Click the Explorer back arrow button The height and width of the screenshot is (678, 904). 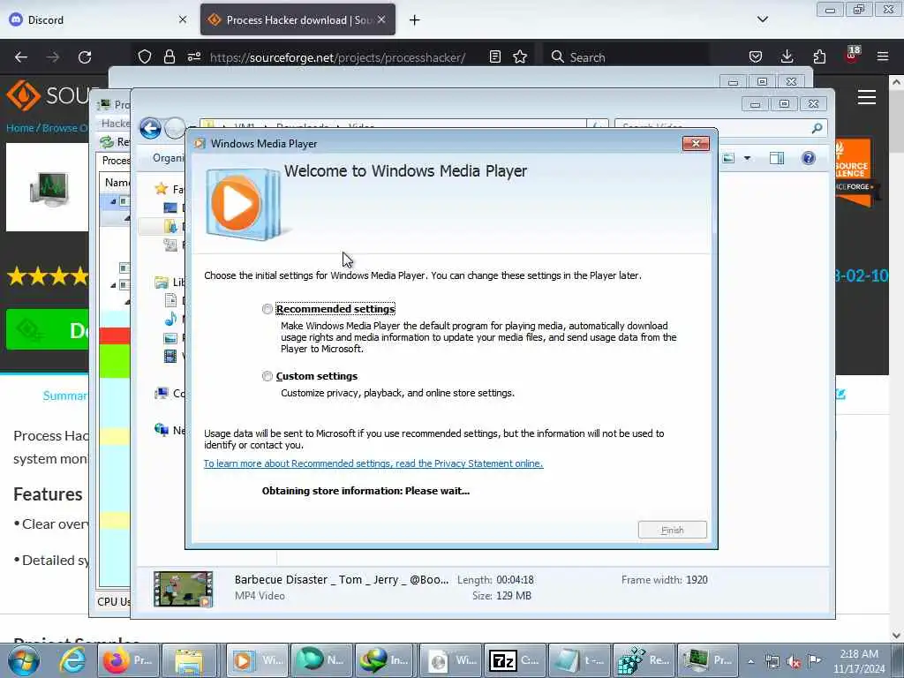pyautogui.click(x=150, y=128)
